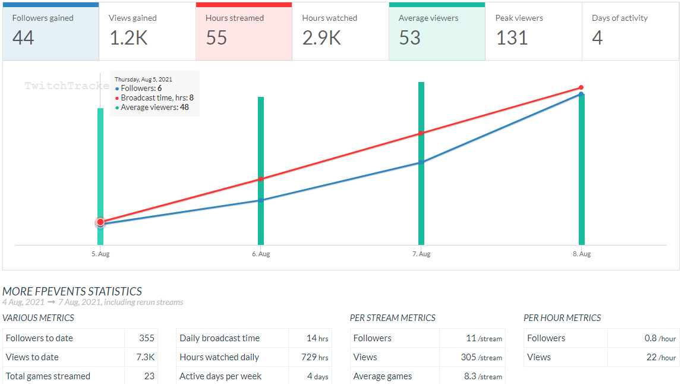Image resolution: width=681 pixels, height=384 pixels.
Task: Enable the Views gained metric tile
Action: 147,31
